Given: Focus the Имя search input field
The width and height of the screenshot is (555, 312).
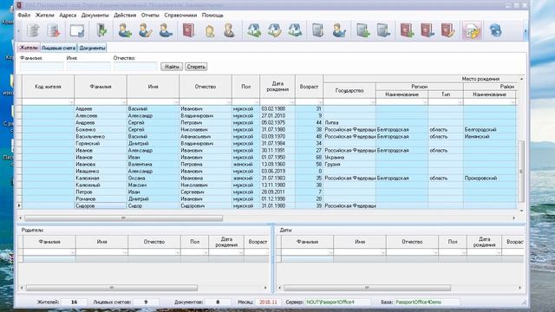Looking at the screenshot, I should [x=88, y=66].
